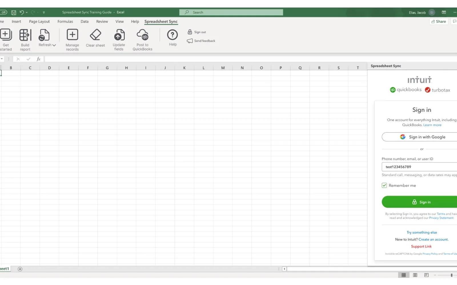Click the Share button
The width and height of the screenshot is (457, 285).
tap(438, 21)
